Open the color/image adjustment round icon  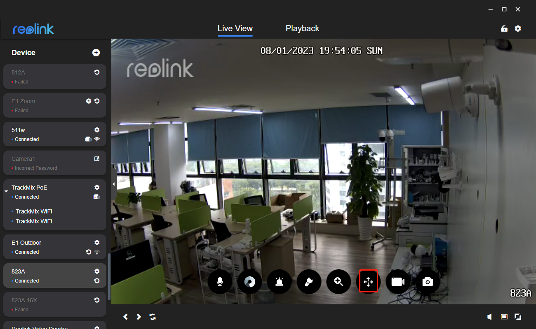click(x=249, y=282)
